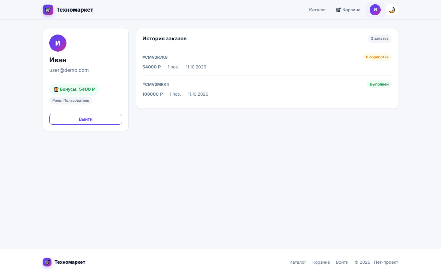Click the 2 заказов counter badge

coord(380,38)
